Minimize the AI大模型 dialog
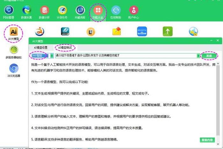 pyautogui.click(x=211, y=41)
